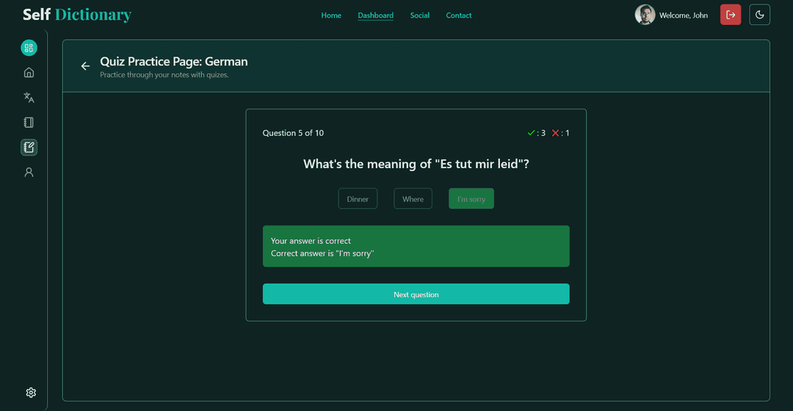This screenshot has height=411, width=793.
Task: Open the Home navigation link
Action: pyautogui.click(x=331, y=15)
